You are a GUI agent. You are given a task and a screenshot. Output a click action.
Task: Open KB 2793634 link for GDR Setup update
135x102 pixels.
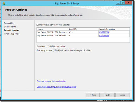point(104,35)
